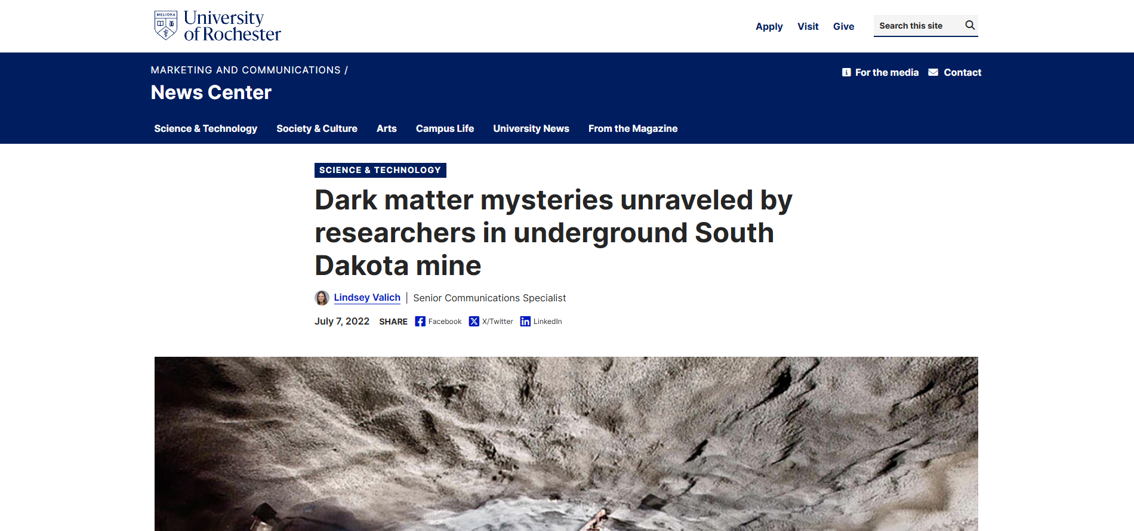Click Lindsey Valich's author avatar

(322, 298)
